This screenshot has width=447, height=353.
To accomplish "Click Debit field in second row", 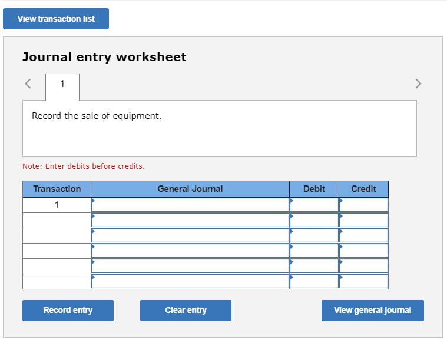I will (314, 221).
